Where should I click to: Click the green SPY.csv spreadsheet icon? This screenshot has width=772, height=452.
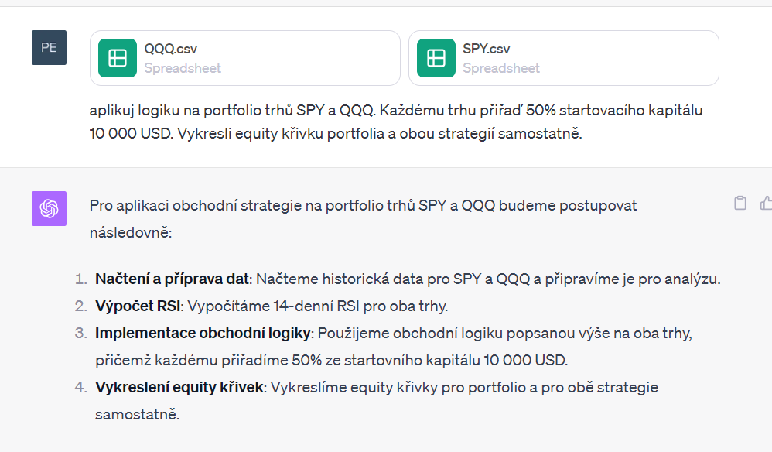436,58
